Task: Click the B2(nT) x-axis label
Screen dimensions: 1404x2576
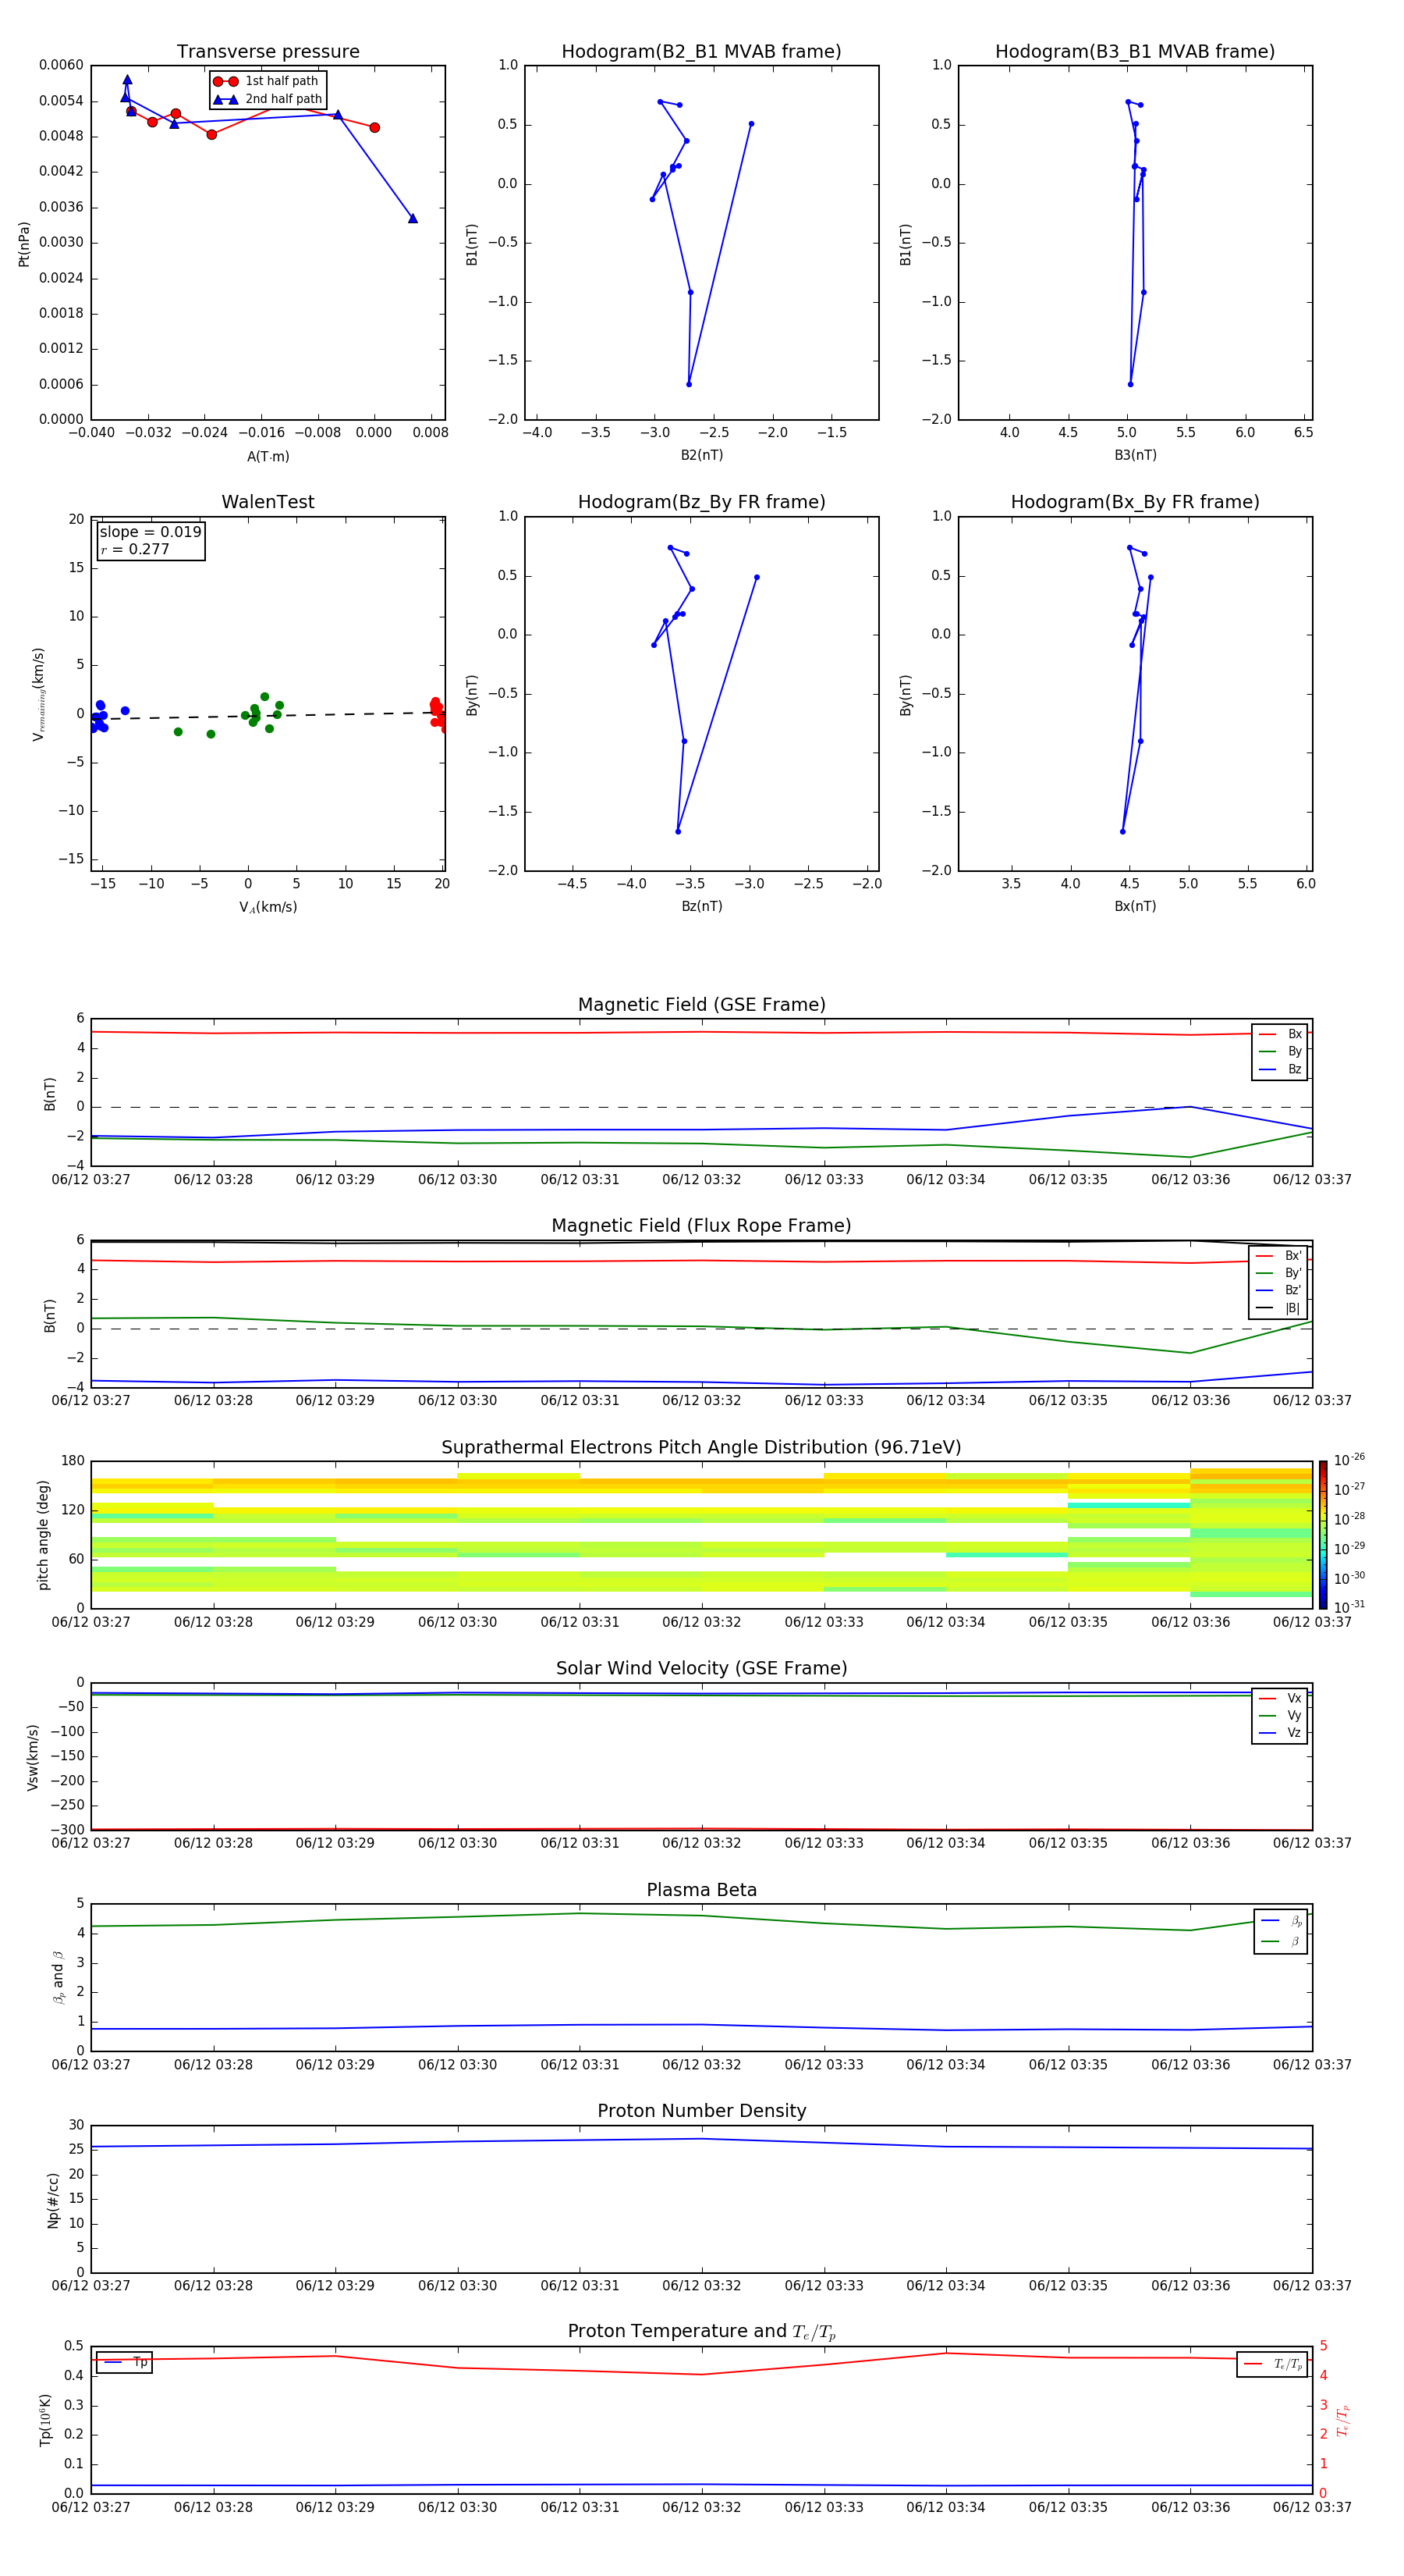Action: coord(701,455)
